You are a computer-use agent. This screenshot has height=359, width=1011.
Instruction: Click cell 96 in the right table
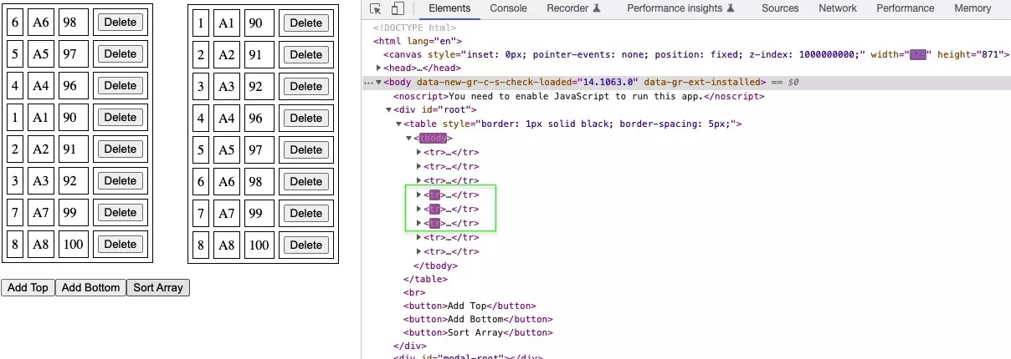(x=259, y=118)
